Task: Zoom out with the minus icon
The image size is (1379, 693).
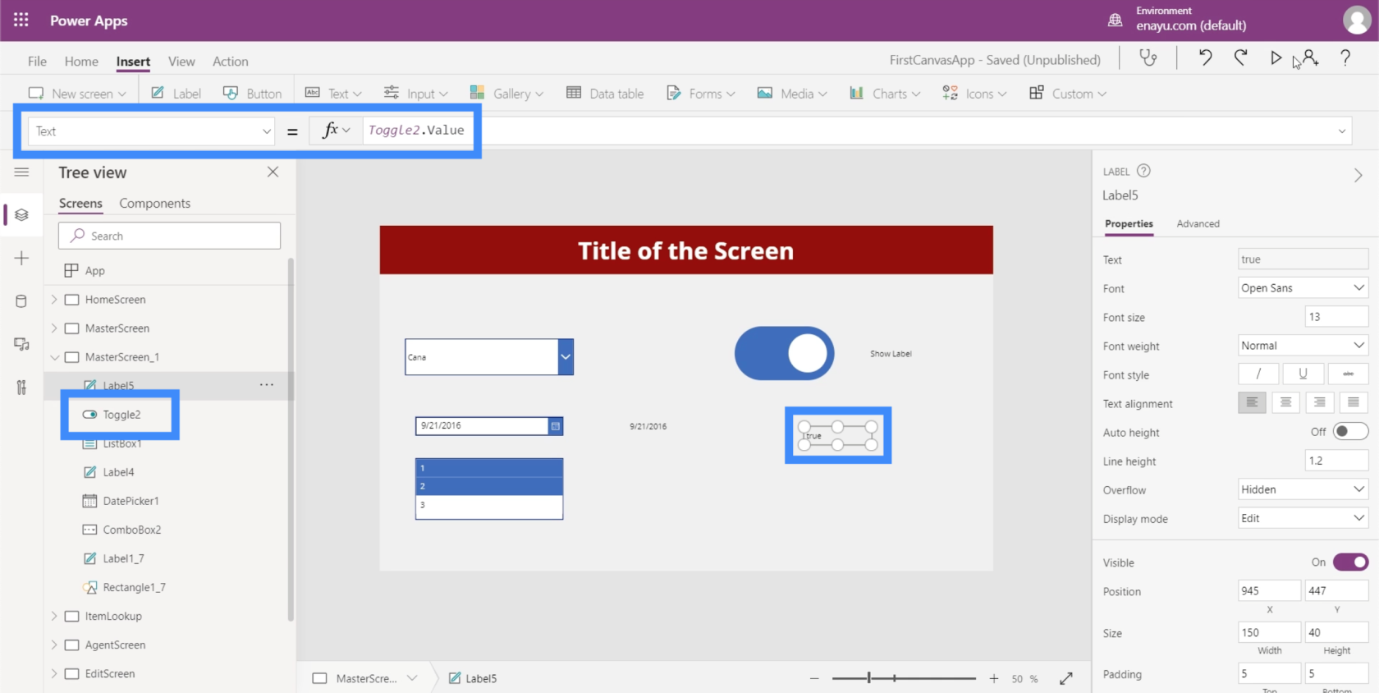Action: point(814,678)
